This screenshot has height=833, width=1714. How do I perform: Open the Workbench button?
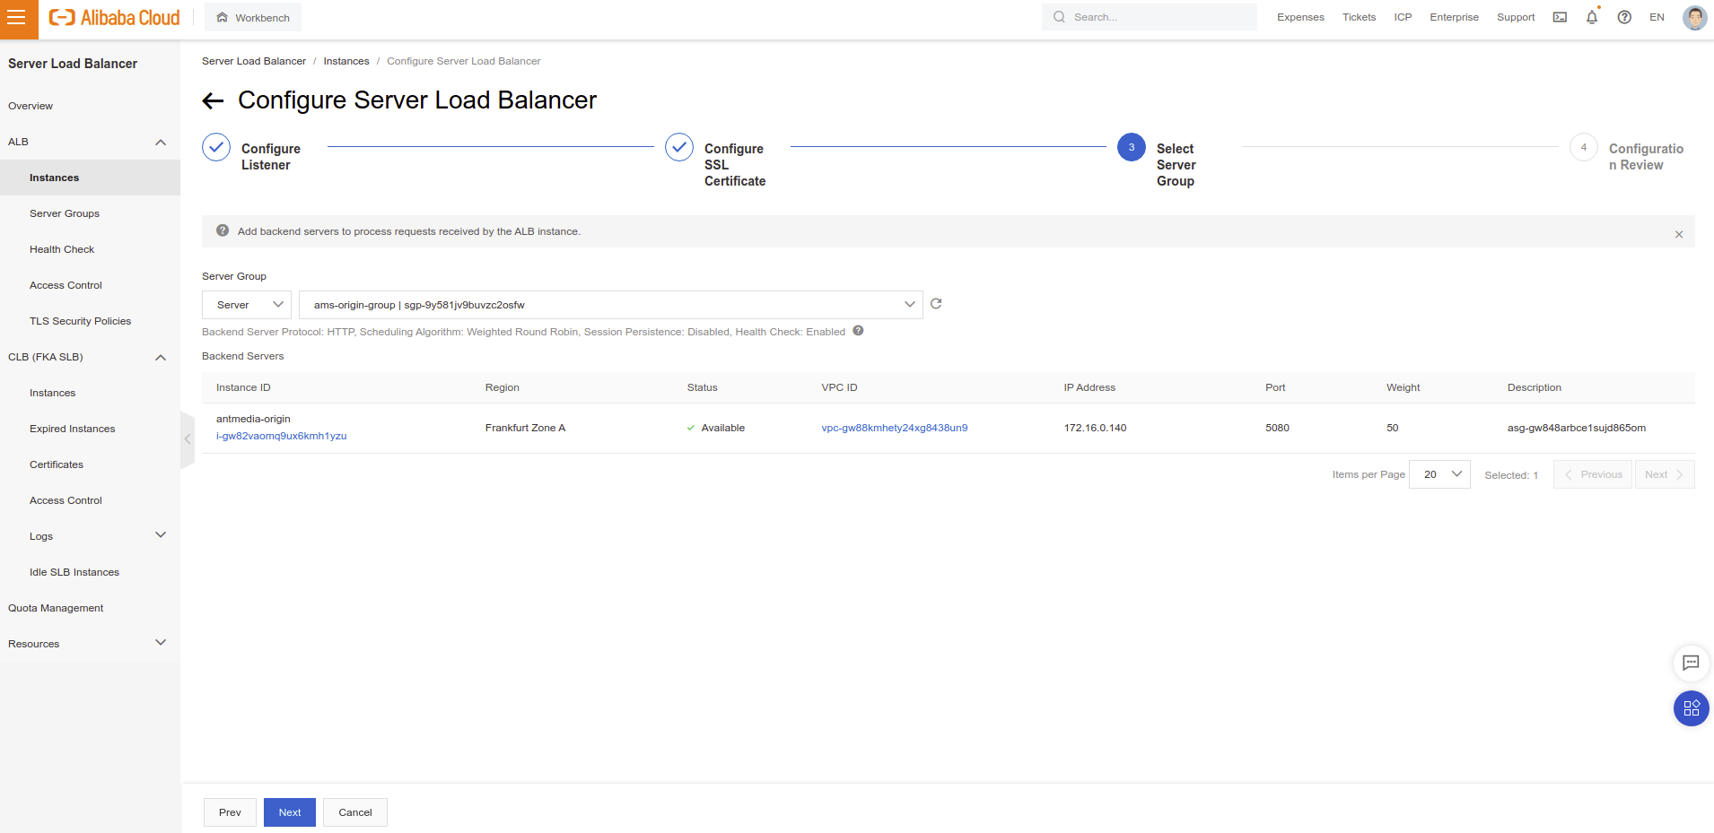[x=253, y=18]
